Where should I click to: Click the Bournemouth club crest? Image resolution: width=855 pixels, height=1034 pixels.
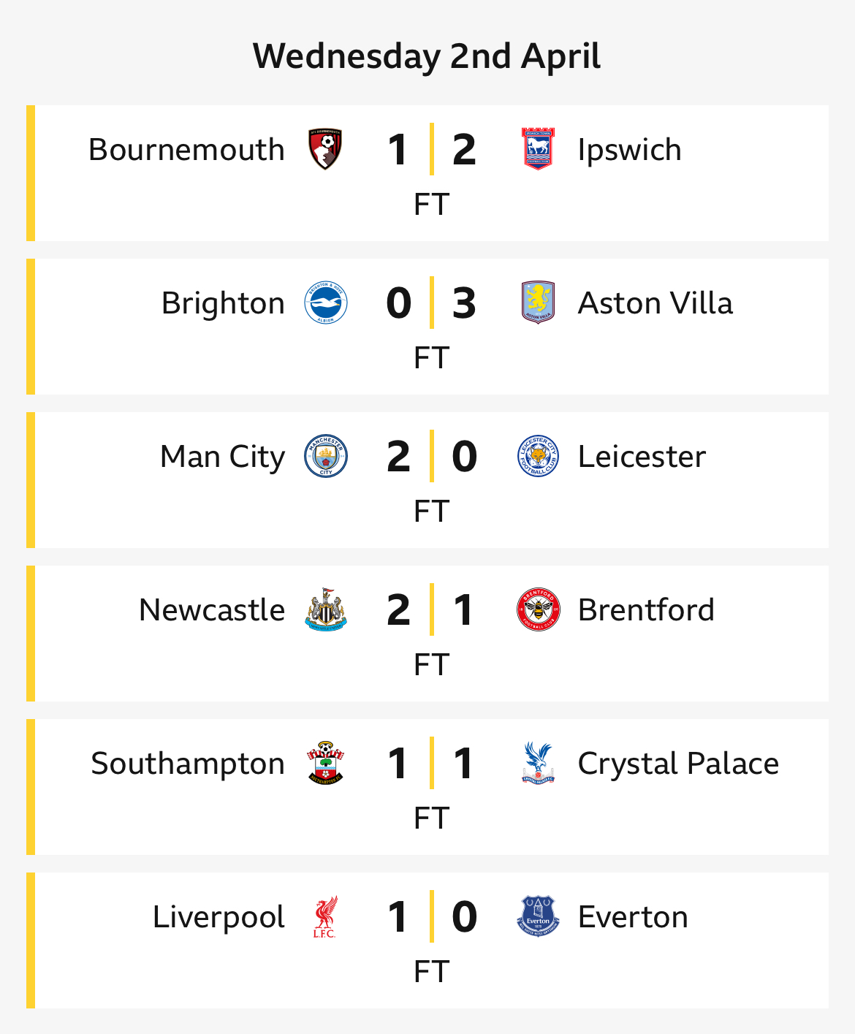coord(326,150)
